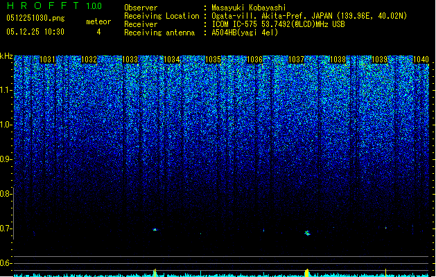Click the 1.1 frequency axis label

point(6,90)
